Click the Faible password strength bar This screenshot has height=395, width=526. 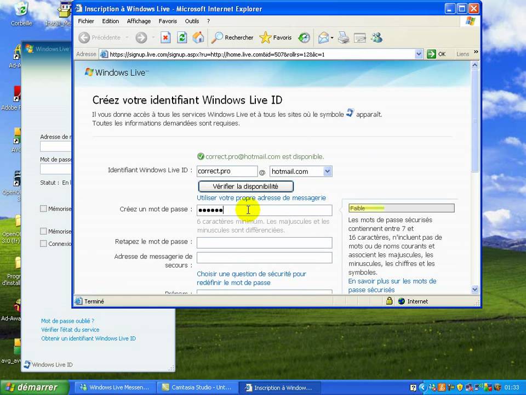pyautogui.click(x=402, y=208)
